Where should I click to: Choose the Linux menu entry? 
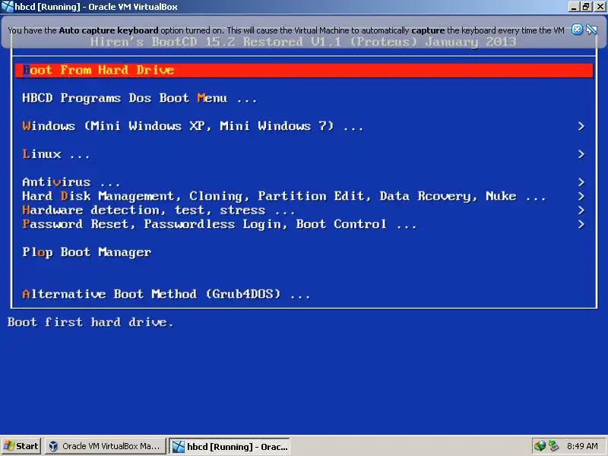coord(55,154)
